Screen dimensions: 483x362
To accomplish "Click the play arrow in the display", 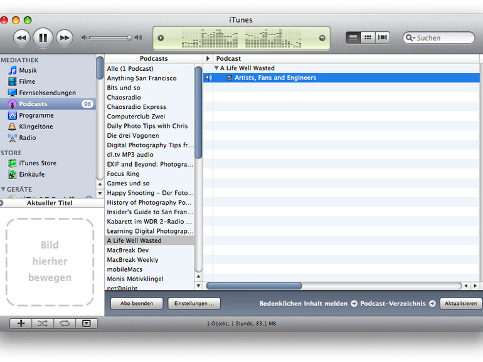I will click(161, 38).
